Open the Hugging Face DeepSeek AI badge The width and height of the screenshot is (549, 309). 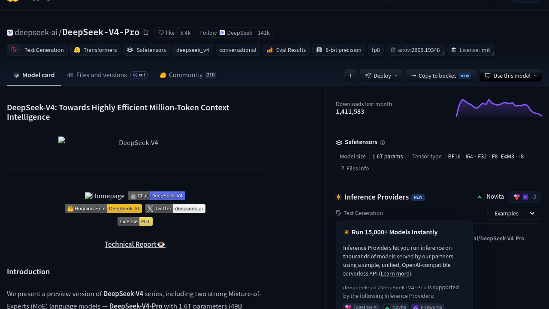(x=103, y=209)
